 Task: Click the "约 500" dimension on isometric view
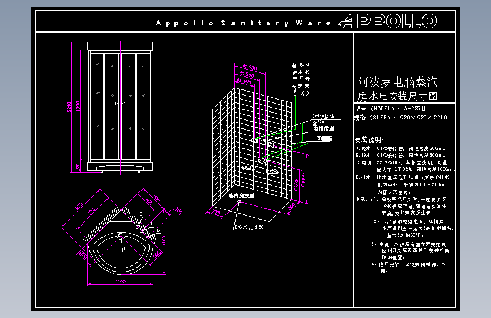tap(247, 75)
